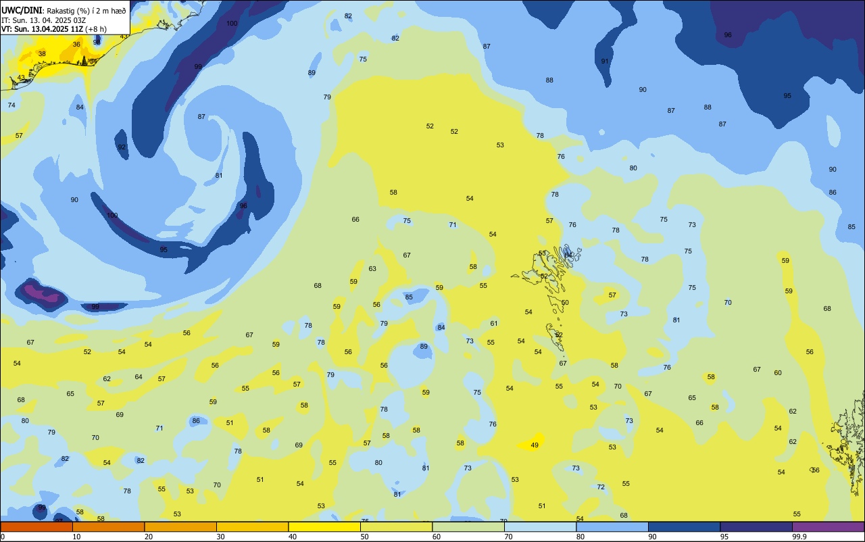
Task: Click the humidity value '49' on the map
Action: tap(535, 445)
